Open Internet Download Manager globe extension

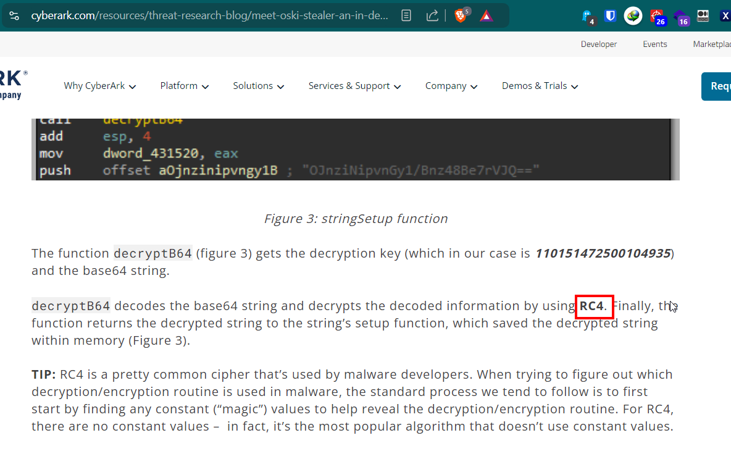pos(633,16)
